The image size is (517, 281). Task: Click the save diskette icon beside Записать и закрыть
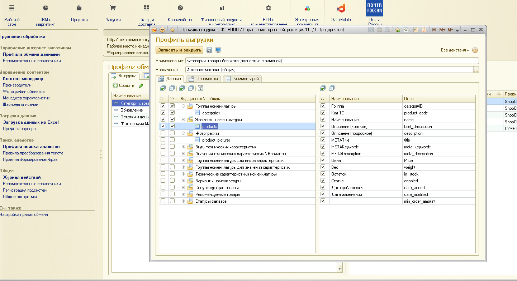pos(209,50)
